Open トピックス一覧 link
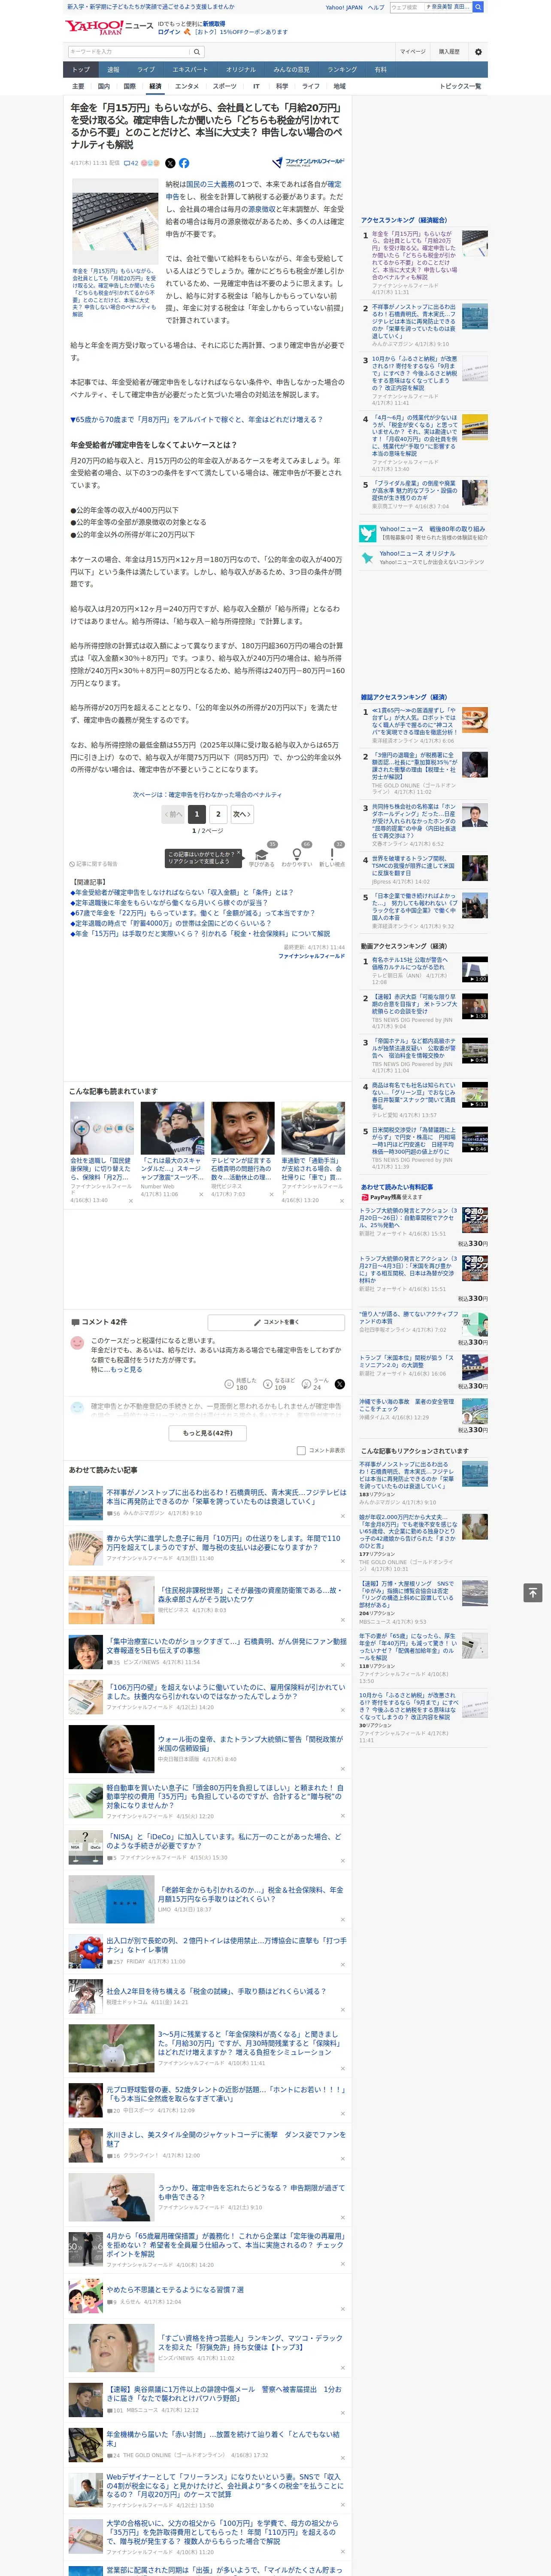 click(x=460, y=86)
